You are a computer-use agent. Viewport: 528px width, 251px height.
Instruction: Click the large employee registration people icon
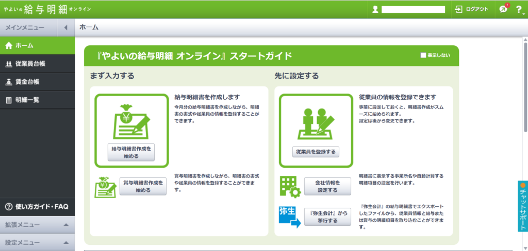(316, 123)
